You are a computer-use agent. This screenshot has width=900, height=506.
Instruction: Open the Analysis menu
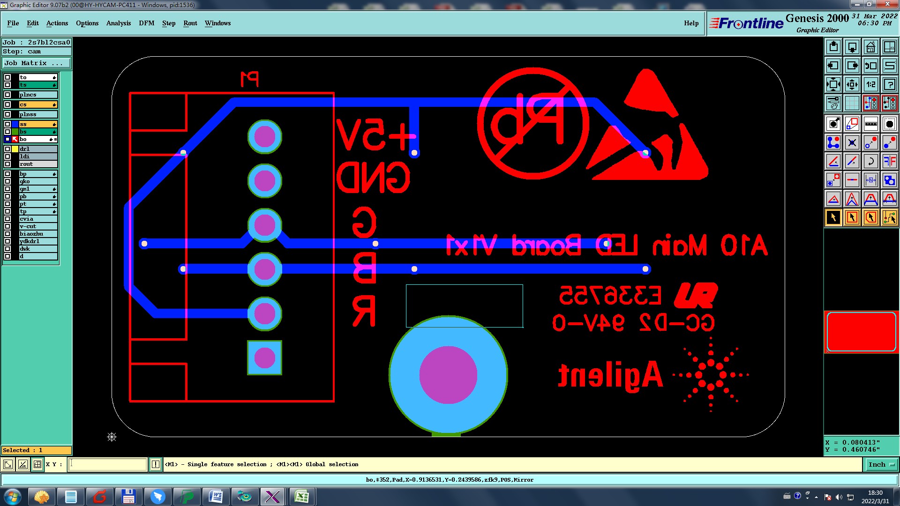click(119, 23)
